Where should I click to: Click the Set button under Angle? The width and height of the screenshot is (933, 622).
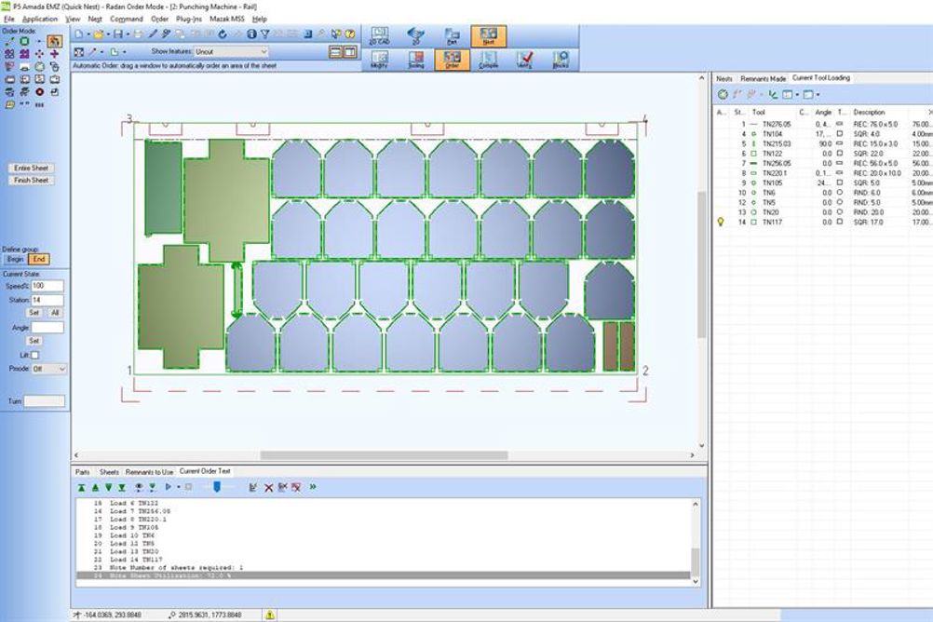tap(34, 341)
